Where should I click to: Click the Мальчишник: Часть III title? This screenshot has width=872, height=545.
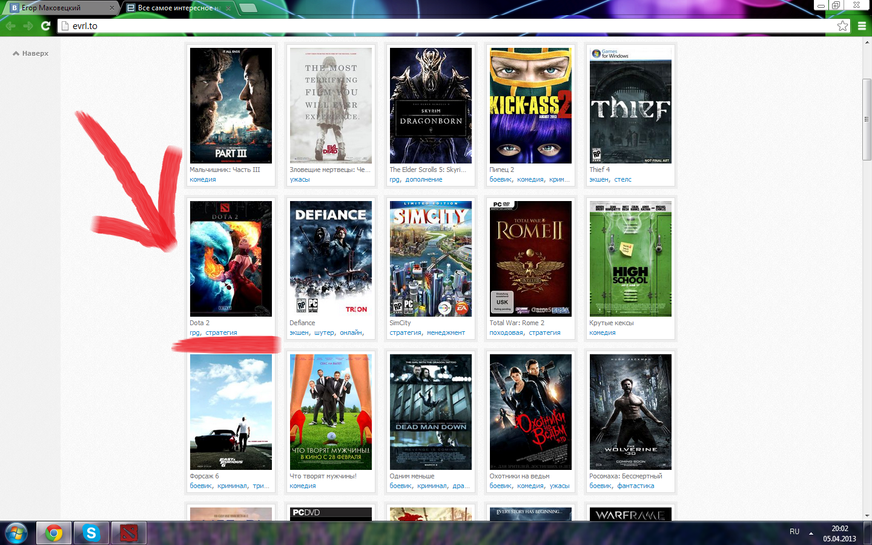225,170
